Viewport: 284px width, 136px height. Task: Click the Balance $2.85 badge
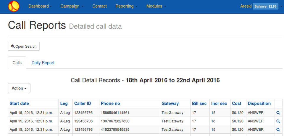265,6
